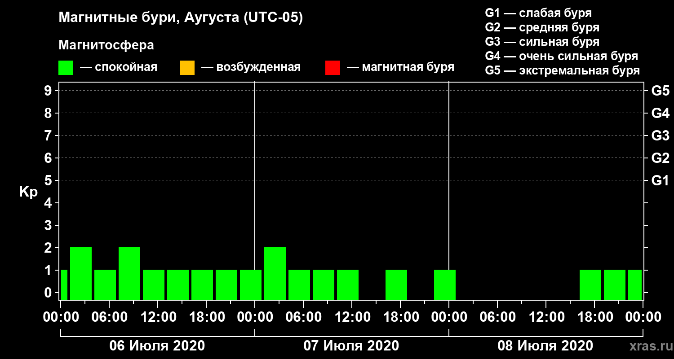Click the 06:00 time label under 07 Июля
The width and height of the screenshot is (674, 359).
303,317
